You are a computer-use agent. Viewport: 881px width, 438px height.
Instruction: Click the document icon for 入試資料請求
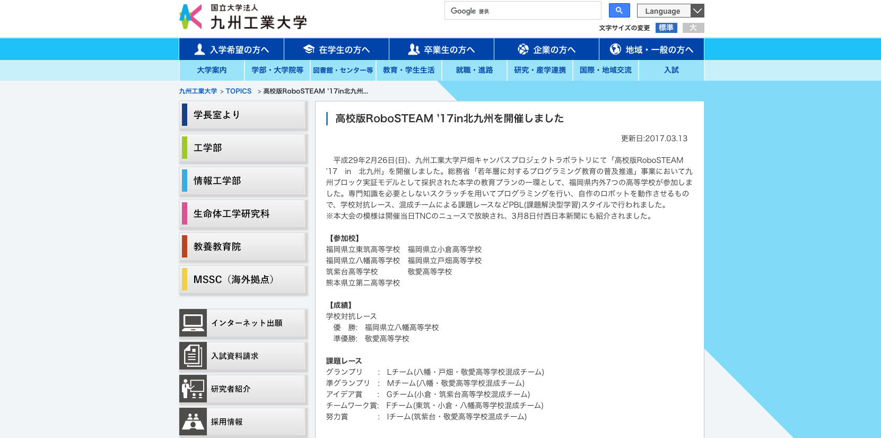point(193,356)
